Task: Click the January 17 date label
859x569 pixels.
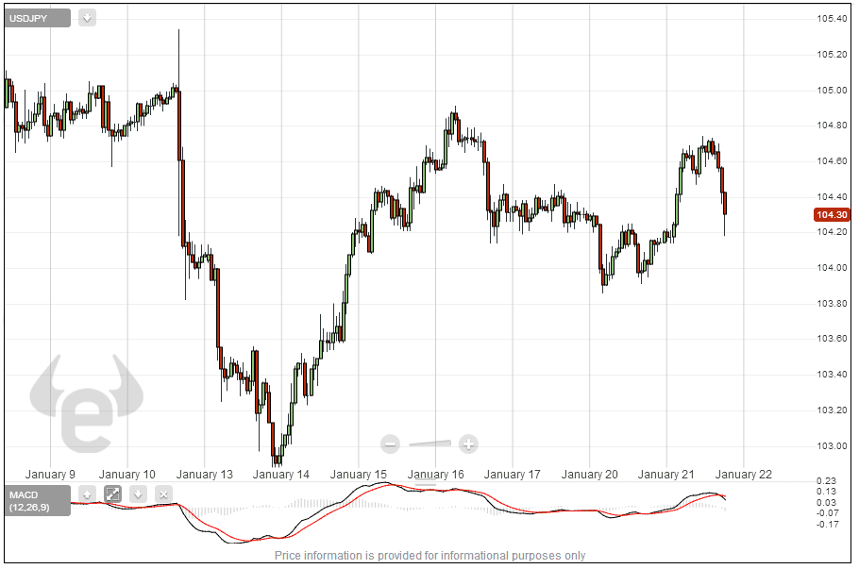Action: coord(513,475)
